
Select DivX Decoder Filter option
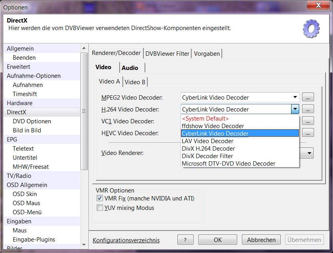tap(240, 156)
